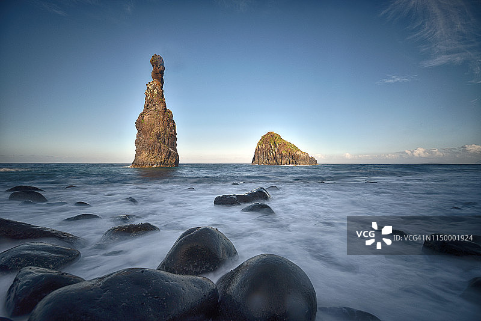Click the rounded boulder in the middle foreground
481x321 pixels.
tap(198, 250)
